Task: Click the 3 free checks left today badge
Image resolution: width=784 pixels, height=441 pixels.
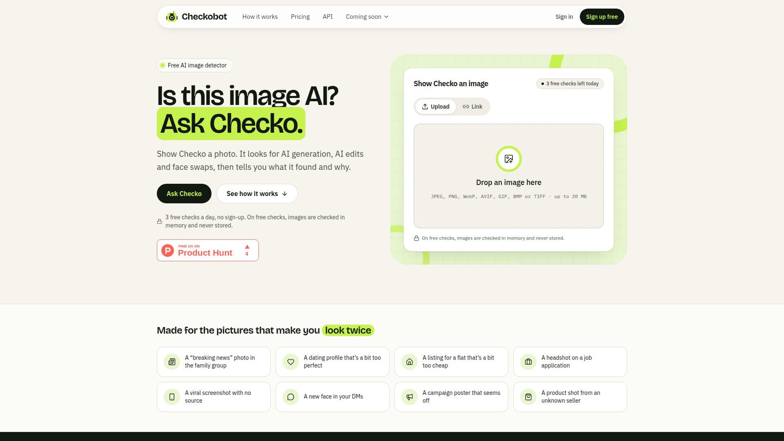Action: (x=570, y=84)
